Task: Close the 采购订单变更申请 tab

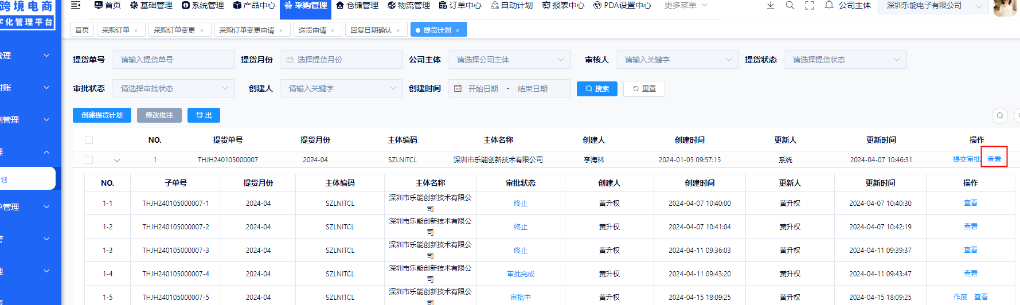Action: pos(281,30)
